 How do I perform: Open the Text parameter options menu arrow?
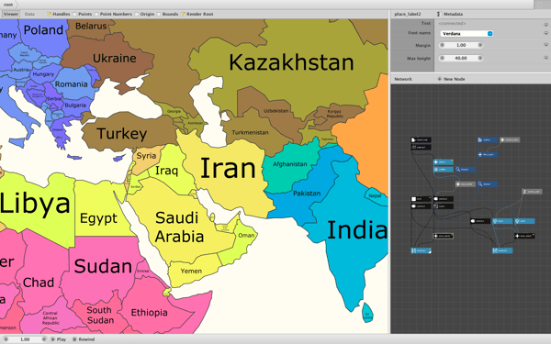point(545,24)
